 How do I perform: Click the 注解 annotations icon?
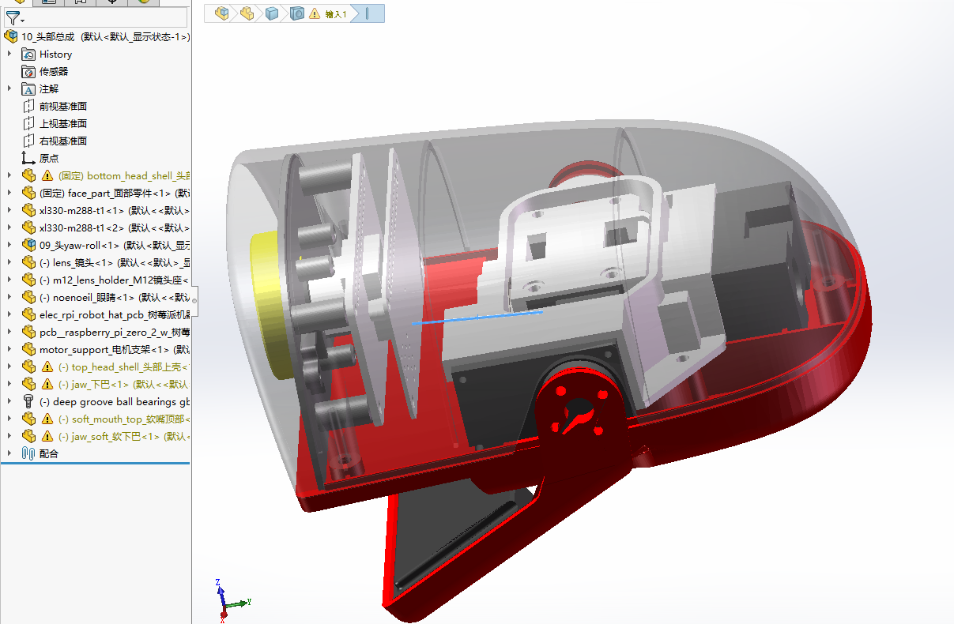28,89
